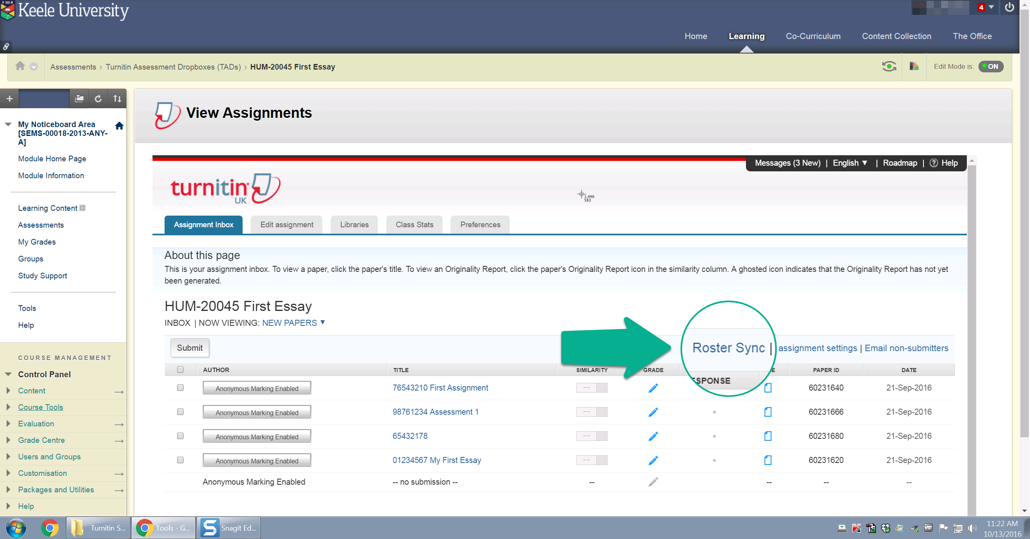This screenshot has width=1030, height=539.
Task: Open the Class Stats tab
Action: (x=414, y=225)
